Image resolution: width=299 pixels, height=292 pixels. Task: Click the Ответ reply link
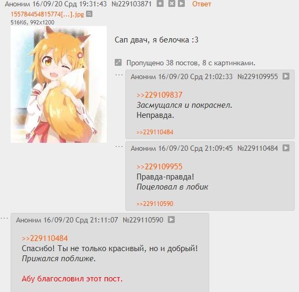pos(202,4)
